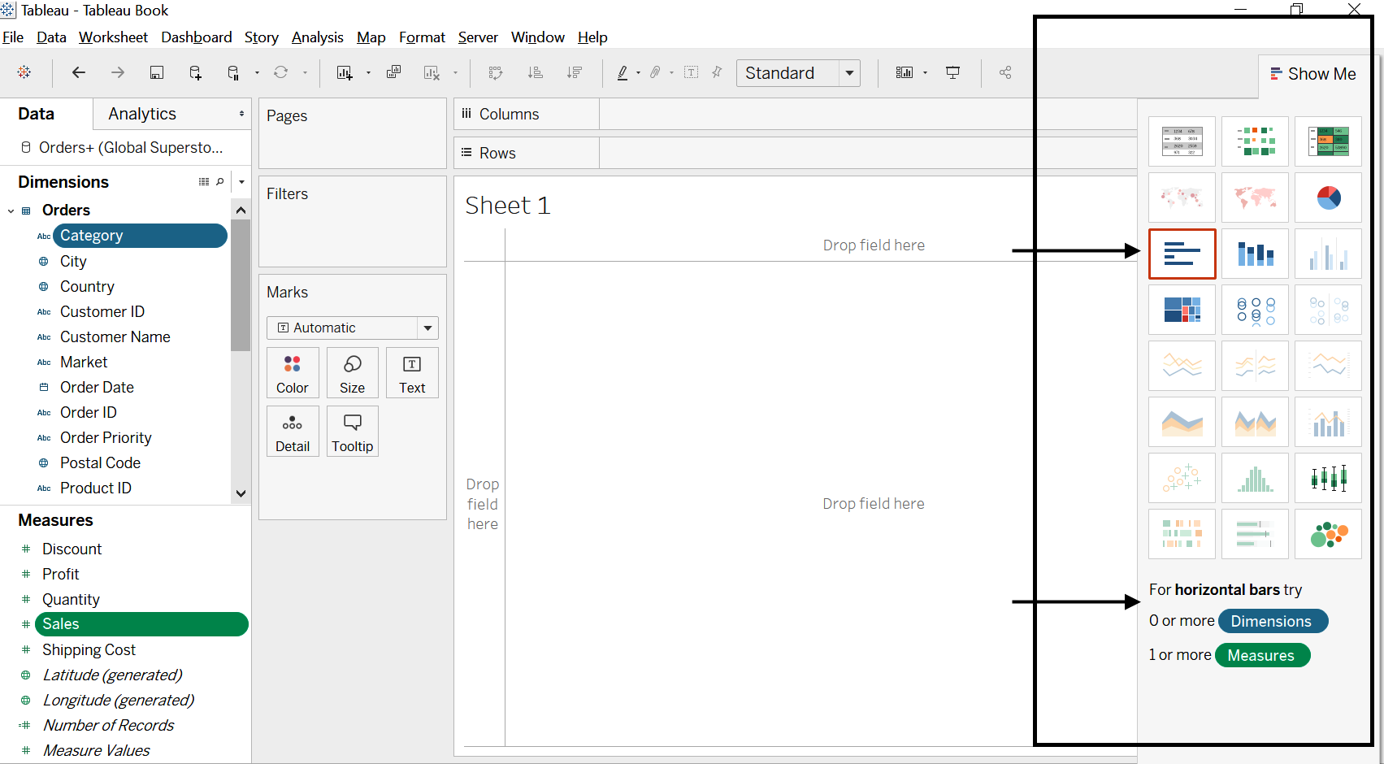Click the dimensions list scroll down arrow

point(241,493)
